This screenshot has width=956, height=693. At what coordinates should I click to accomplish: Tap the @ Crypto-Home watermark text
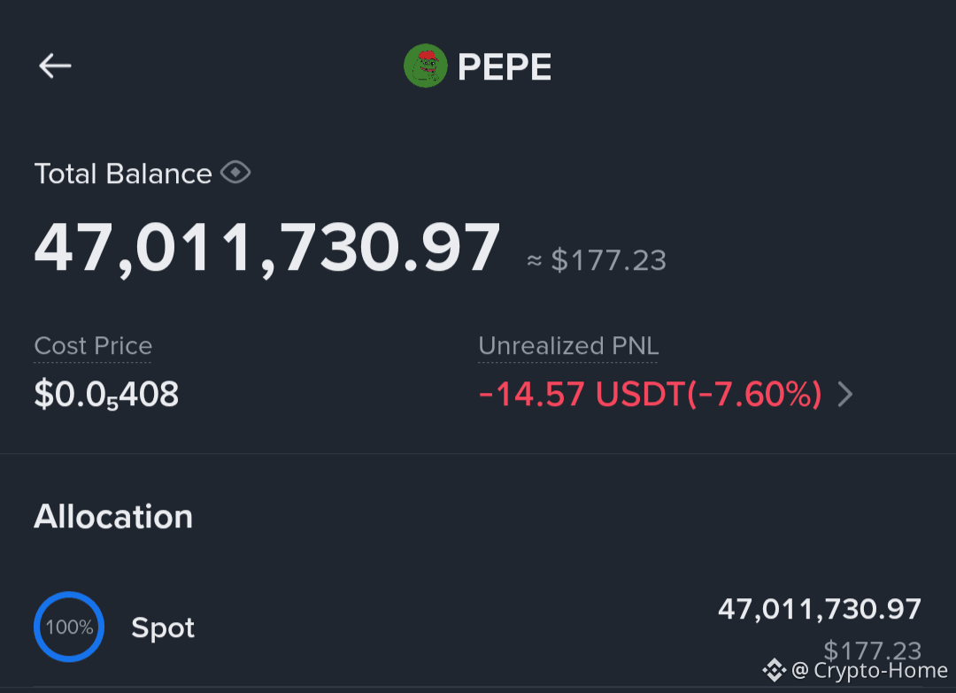point(869,671)
